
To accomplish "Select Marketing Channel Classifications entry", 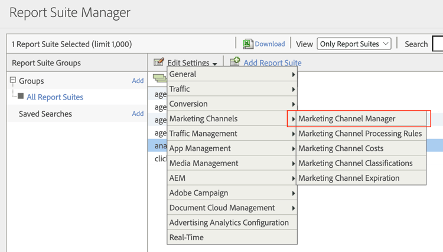I will 355,163.
